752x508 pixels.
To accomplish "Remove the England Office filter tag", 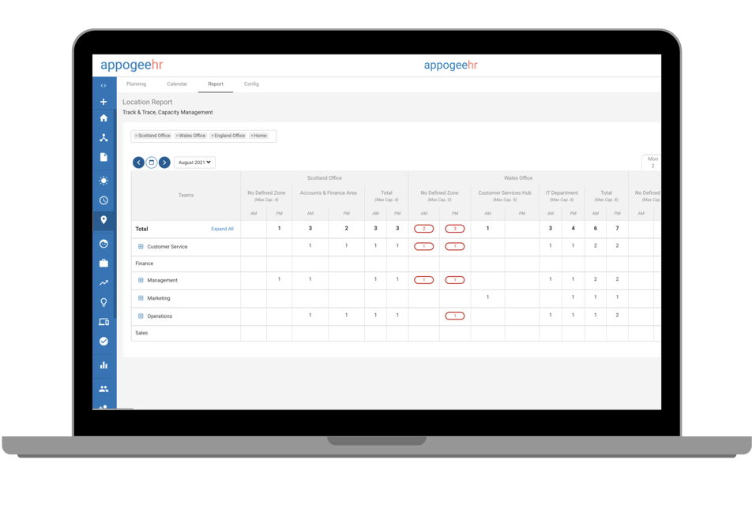I will [x=212, y=136].
